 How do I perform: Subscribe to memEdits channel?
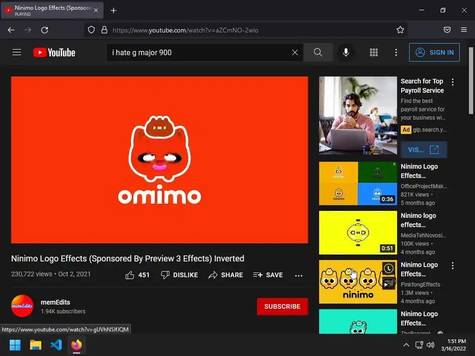click(x=282, y=306)
